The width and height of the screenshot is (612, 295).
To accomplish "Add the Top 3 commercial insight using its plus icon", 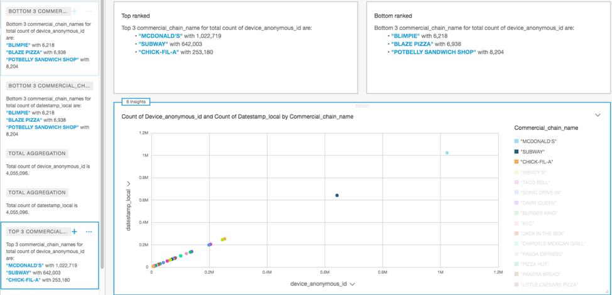I will [x=75, y=232].
